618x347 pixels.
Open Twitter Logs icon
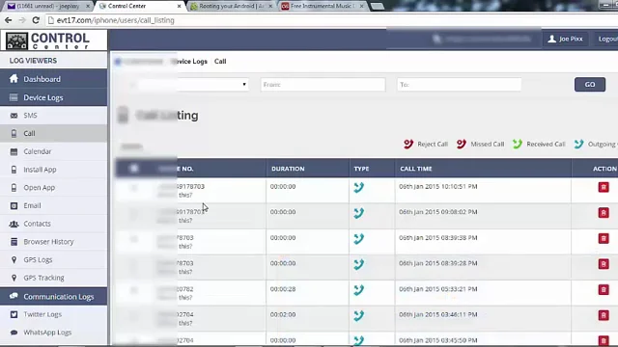(14, 314)
